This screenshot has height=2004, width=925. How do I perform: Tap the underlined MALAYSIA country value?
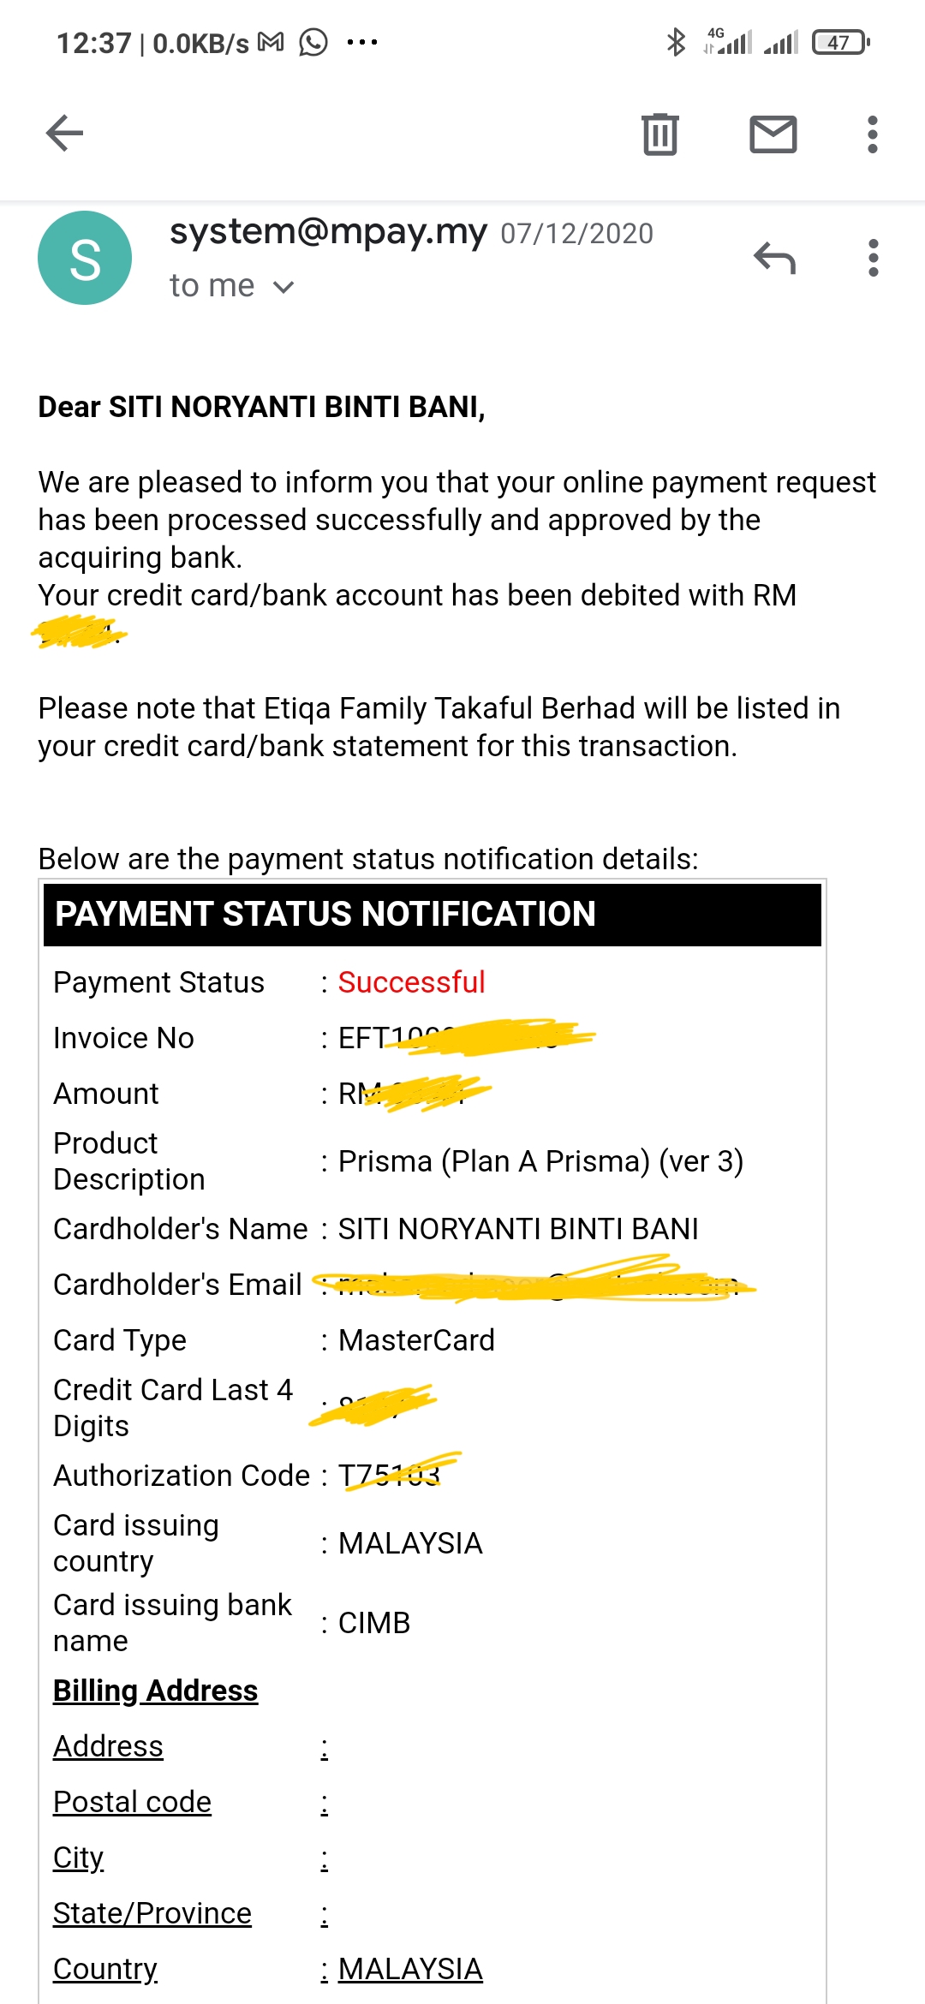pos(410,1969)
